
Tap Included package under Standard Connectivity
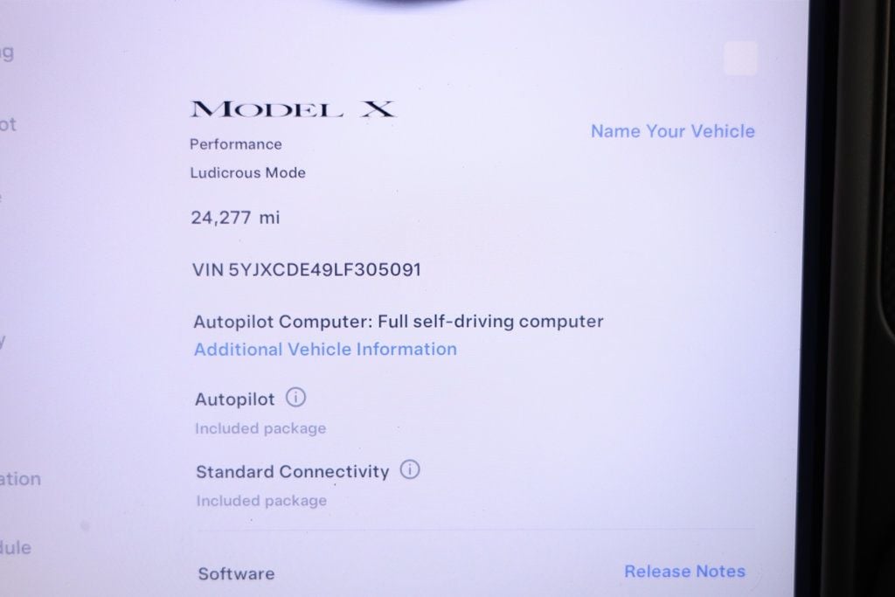coord(261,501)
